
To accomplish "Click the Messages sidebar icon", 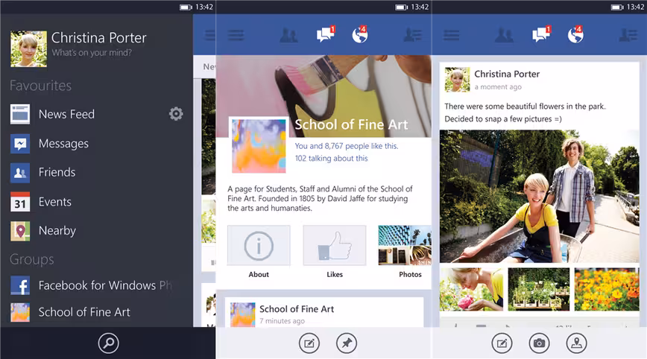I will 20,144.
